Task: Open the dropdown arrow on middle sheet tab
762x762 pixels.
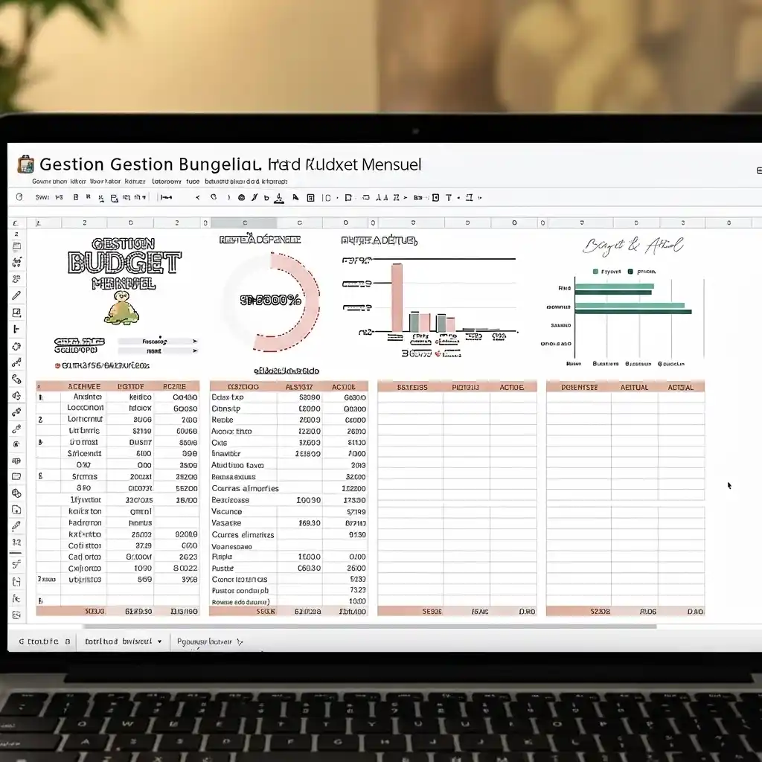Action: (x=159, y=641)
